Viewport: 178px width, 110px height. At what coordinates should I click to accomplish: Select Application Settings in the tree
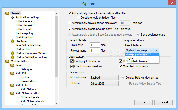coord(27,17)
